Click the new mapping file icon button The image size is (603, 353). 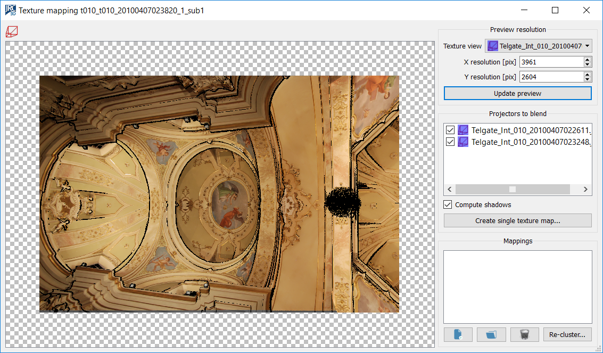(x=458, y=334)
